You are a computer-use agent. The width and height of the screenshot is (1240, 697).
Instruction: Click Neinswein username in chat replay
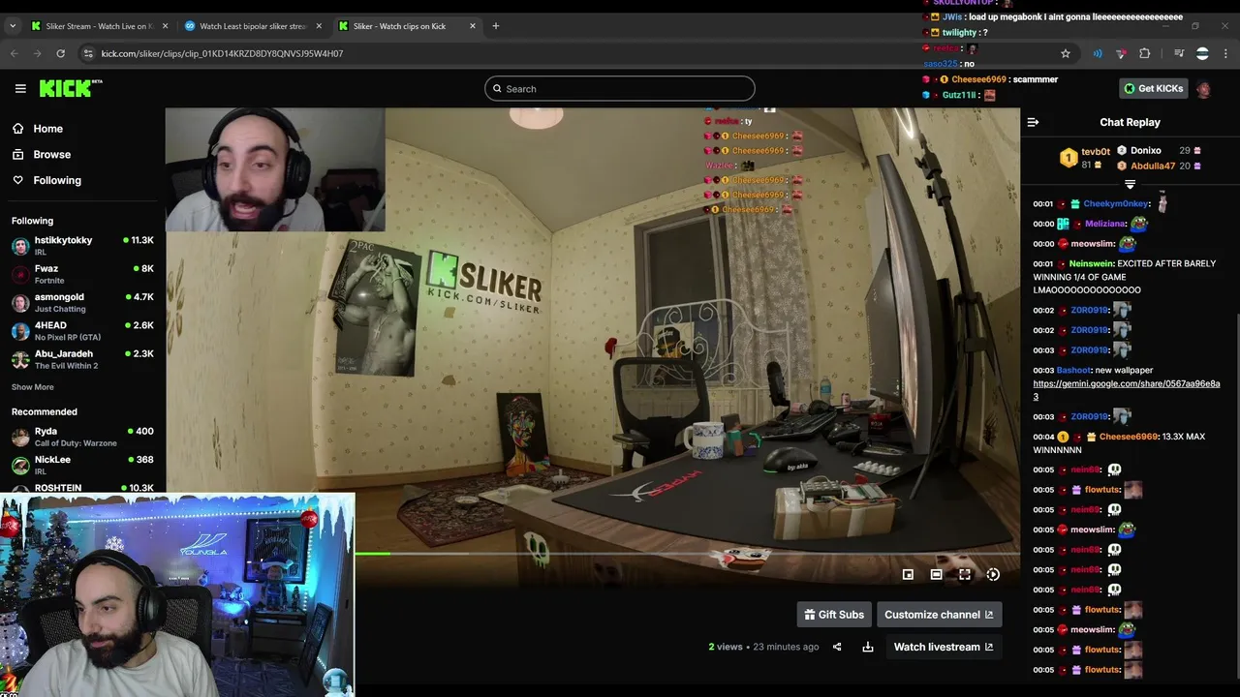point(1091,263)
